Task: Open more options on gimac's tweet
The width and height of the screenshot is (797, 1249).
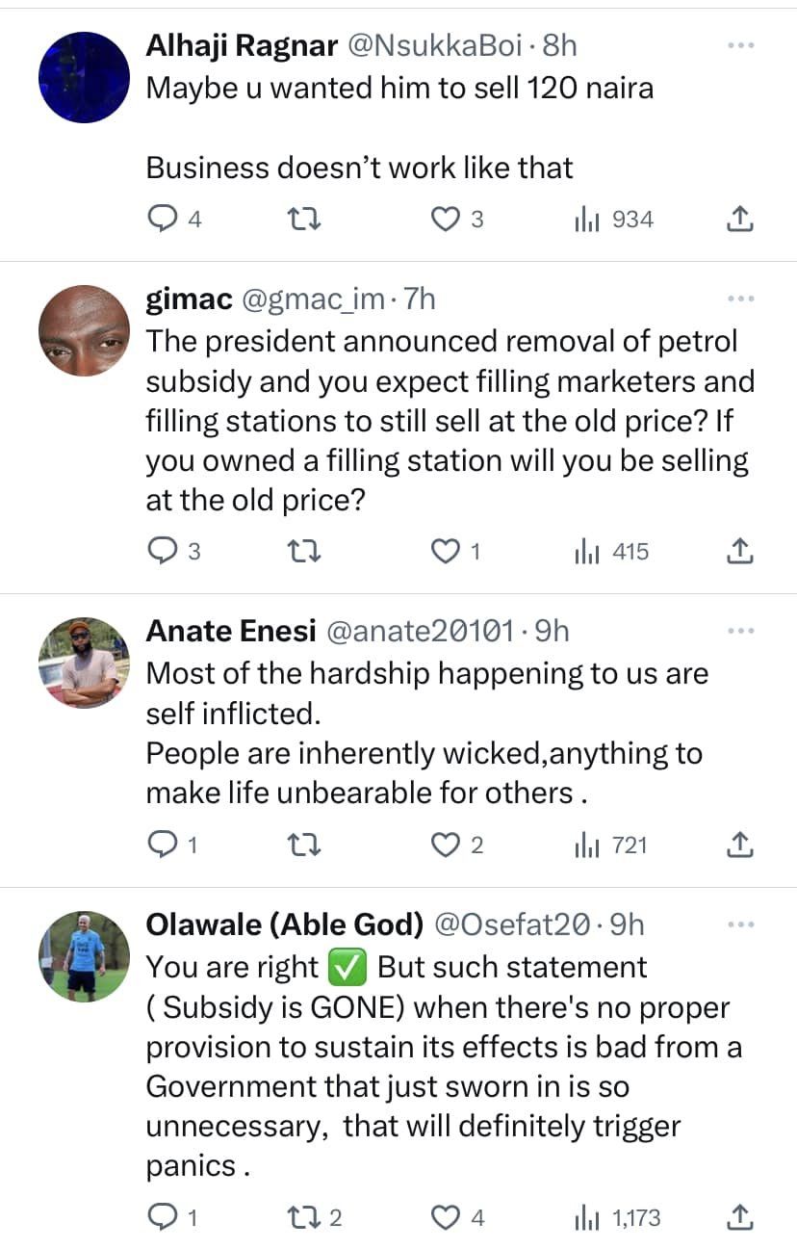Action: (x=740, y=299)
